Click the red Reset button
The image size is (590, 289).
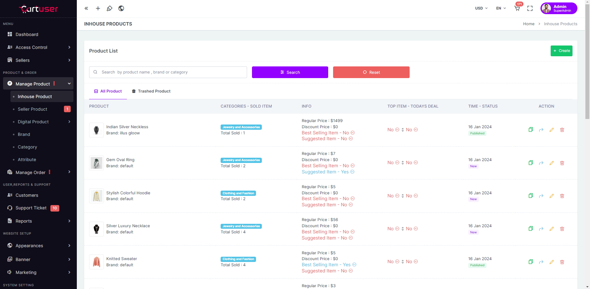371,72
